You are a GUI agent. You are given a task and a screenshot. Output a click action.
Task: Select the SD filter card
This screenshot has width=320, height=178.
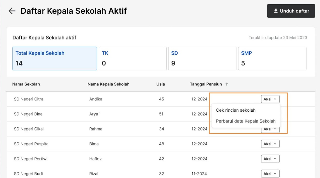[x=202, y=58]
